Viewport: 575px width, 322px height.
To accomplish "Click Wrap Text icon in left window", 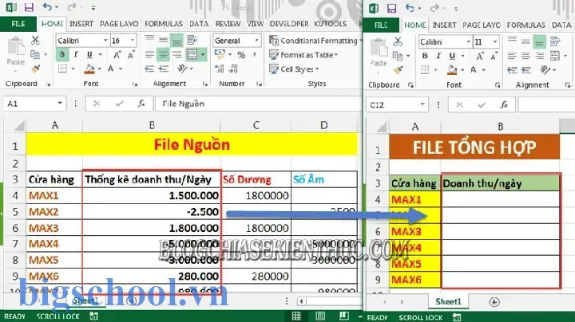I will [192, 40].
